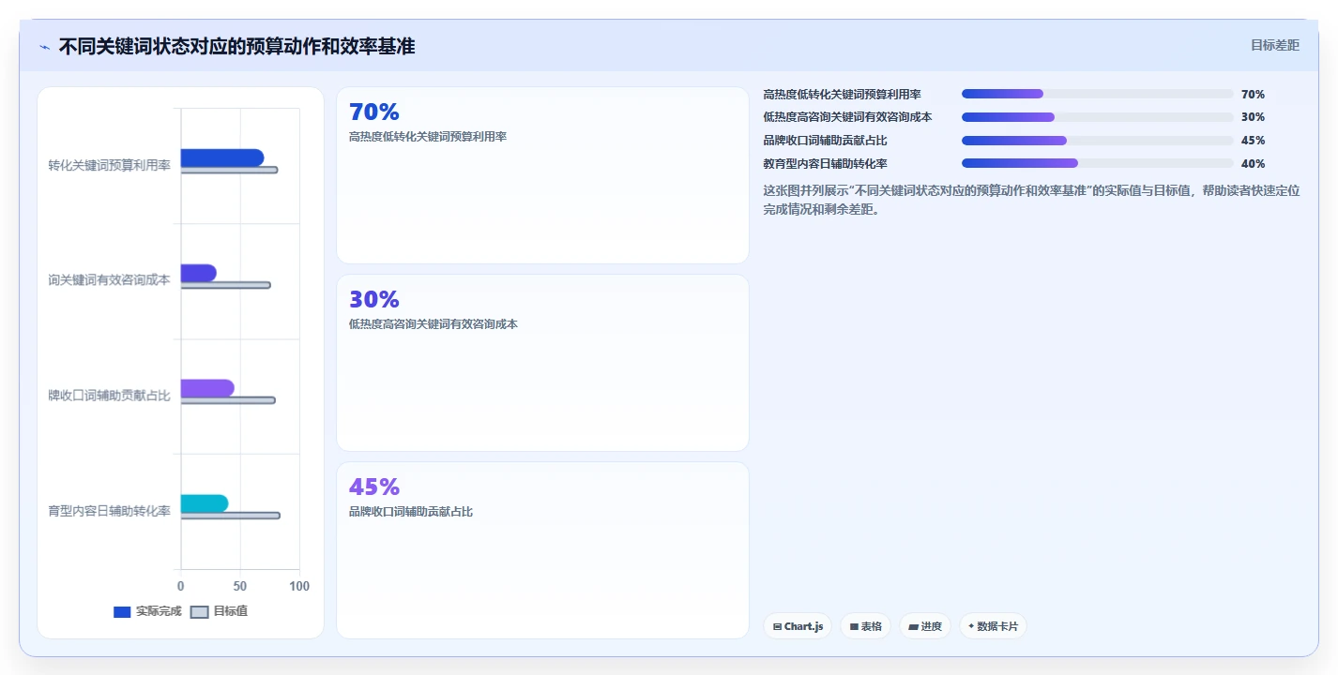Viewport: 1338px width, 675px height.
Task: Click the y-axis label 牌收口词辅助贡献占比
Action: point(110,396)
